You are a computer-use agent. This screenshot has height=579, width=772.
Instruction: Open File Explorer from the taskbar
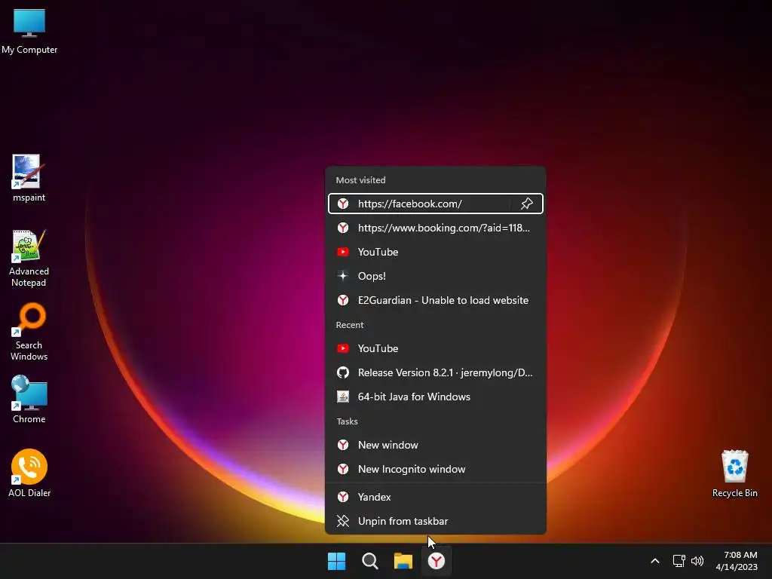(403, 561)
